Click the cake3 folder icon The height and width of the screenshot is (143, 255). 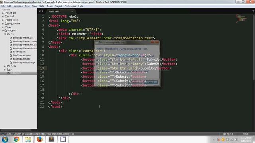(6, 16)
